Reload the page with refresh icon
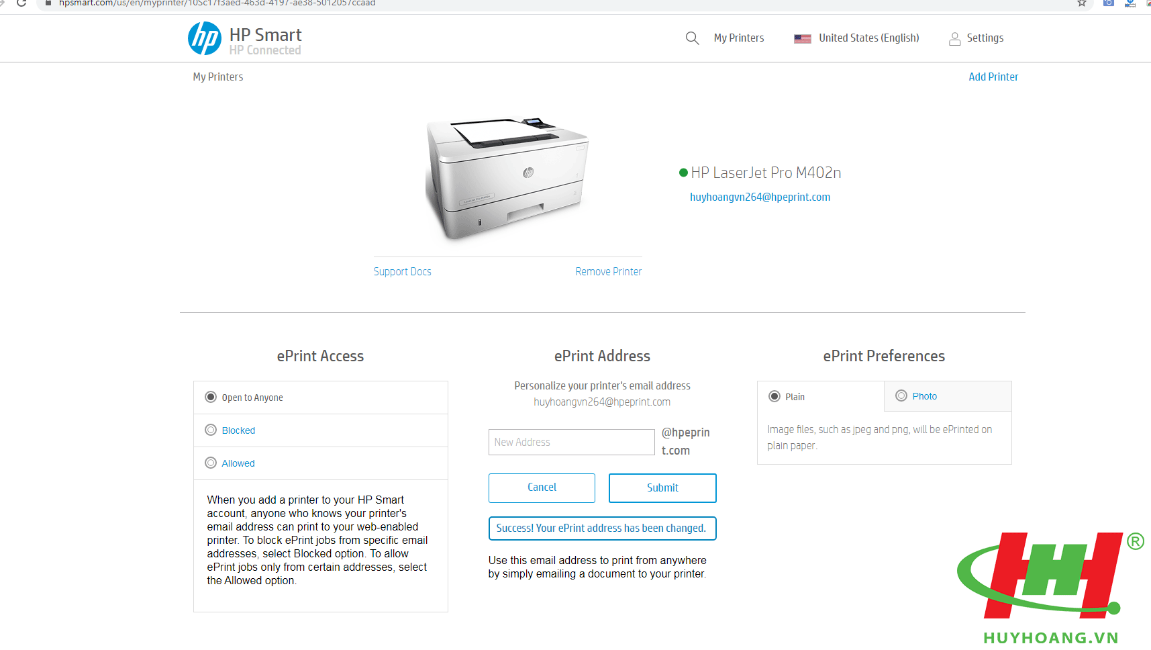 (x=21, y=3)
